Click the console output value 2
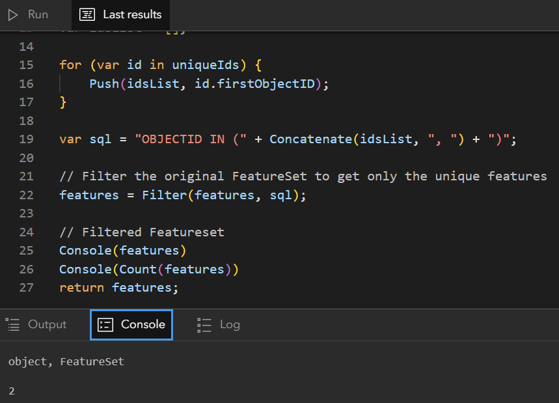The image size is (559, 403). tap(12, 391)
